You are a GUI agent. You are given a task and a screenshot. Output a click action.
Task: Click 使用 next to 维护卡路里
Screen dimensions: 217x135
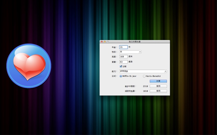click(158, 86)
